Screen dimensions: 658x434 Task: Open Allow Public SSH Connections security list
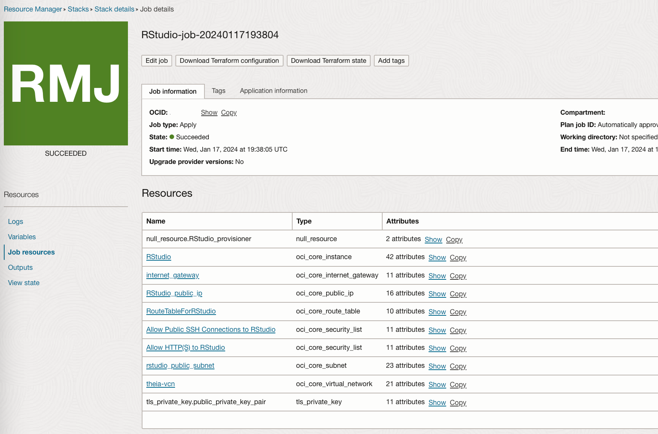pyautogui.click(x=211, y=330)
